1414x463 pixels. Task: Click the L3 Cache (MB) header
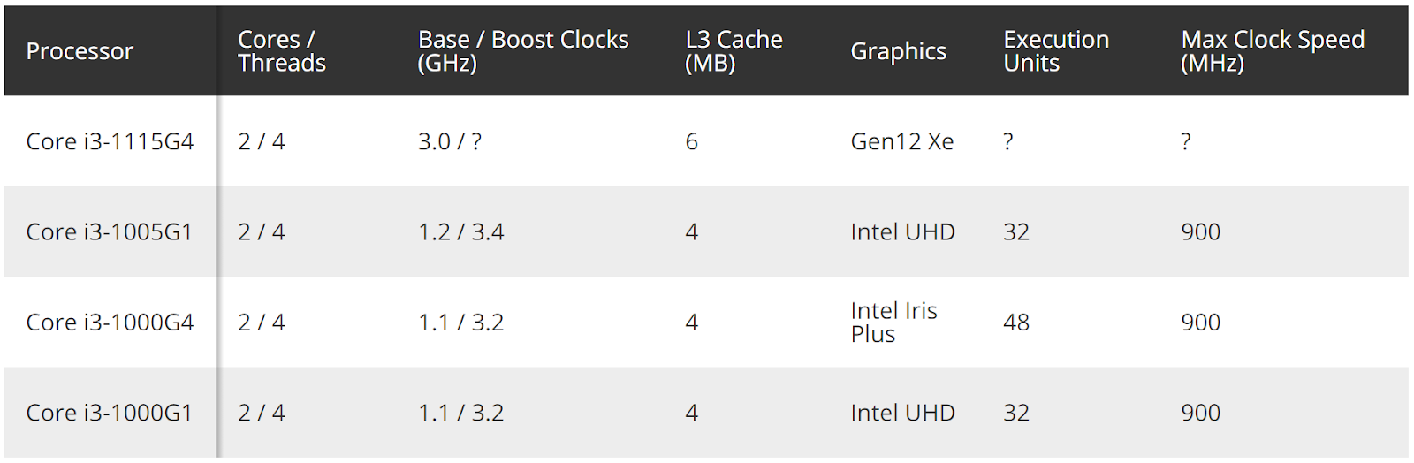pos(734,51)
